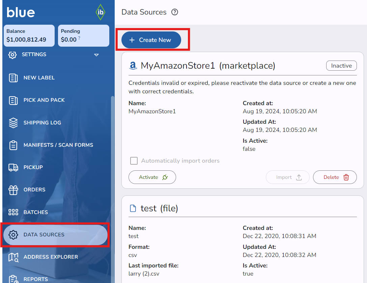Click the Pending balance info tooltip mark
Viewport: 367px width, 283px height.
79,38
